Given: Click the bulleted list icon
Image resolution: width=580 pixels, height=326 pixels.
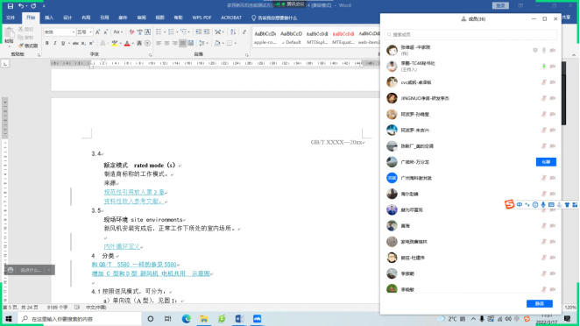Looking at the screenshot, I should [159, 32].
